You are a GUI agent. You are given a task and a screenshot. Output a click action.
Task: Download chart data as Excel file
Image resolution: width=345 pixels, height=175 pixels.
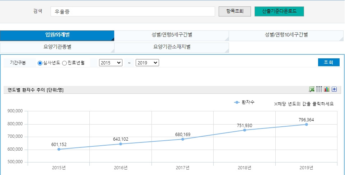[312, 89]
